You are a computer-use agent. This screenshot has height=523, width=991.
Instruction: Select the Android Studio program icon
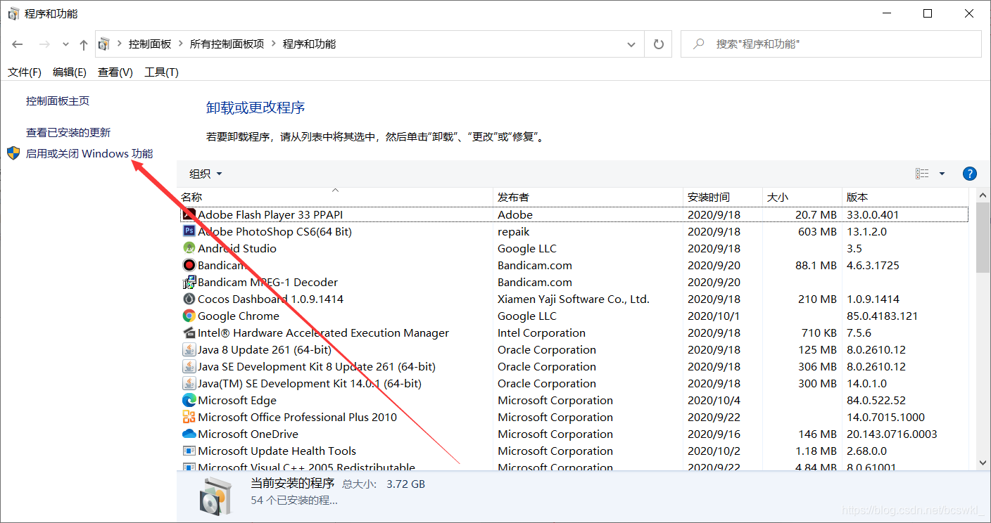click(x=189, y=248)
